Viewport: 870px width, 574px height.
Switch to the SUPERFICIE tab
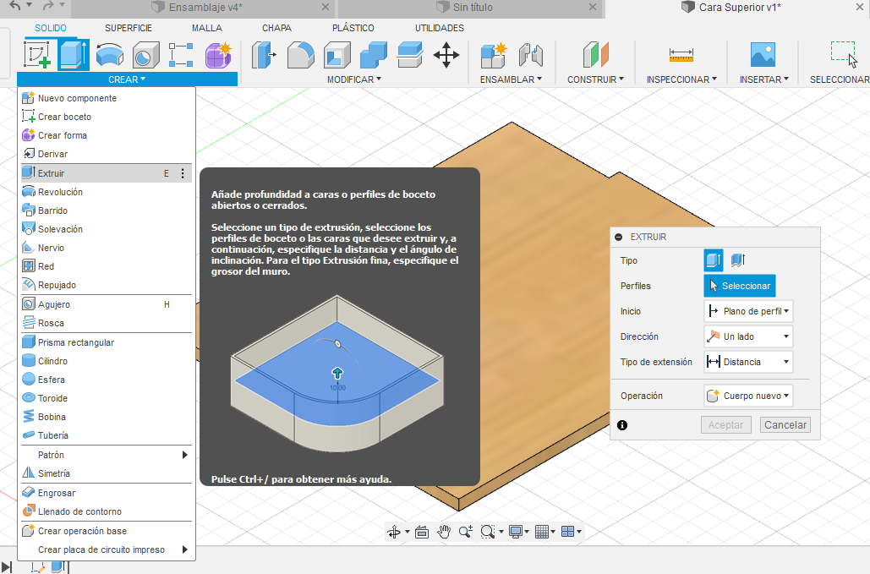click(129, 28)
